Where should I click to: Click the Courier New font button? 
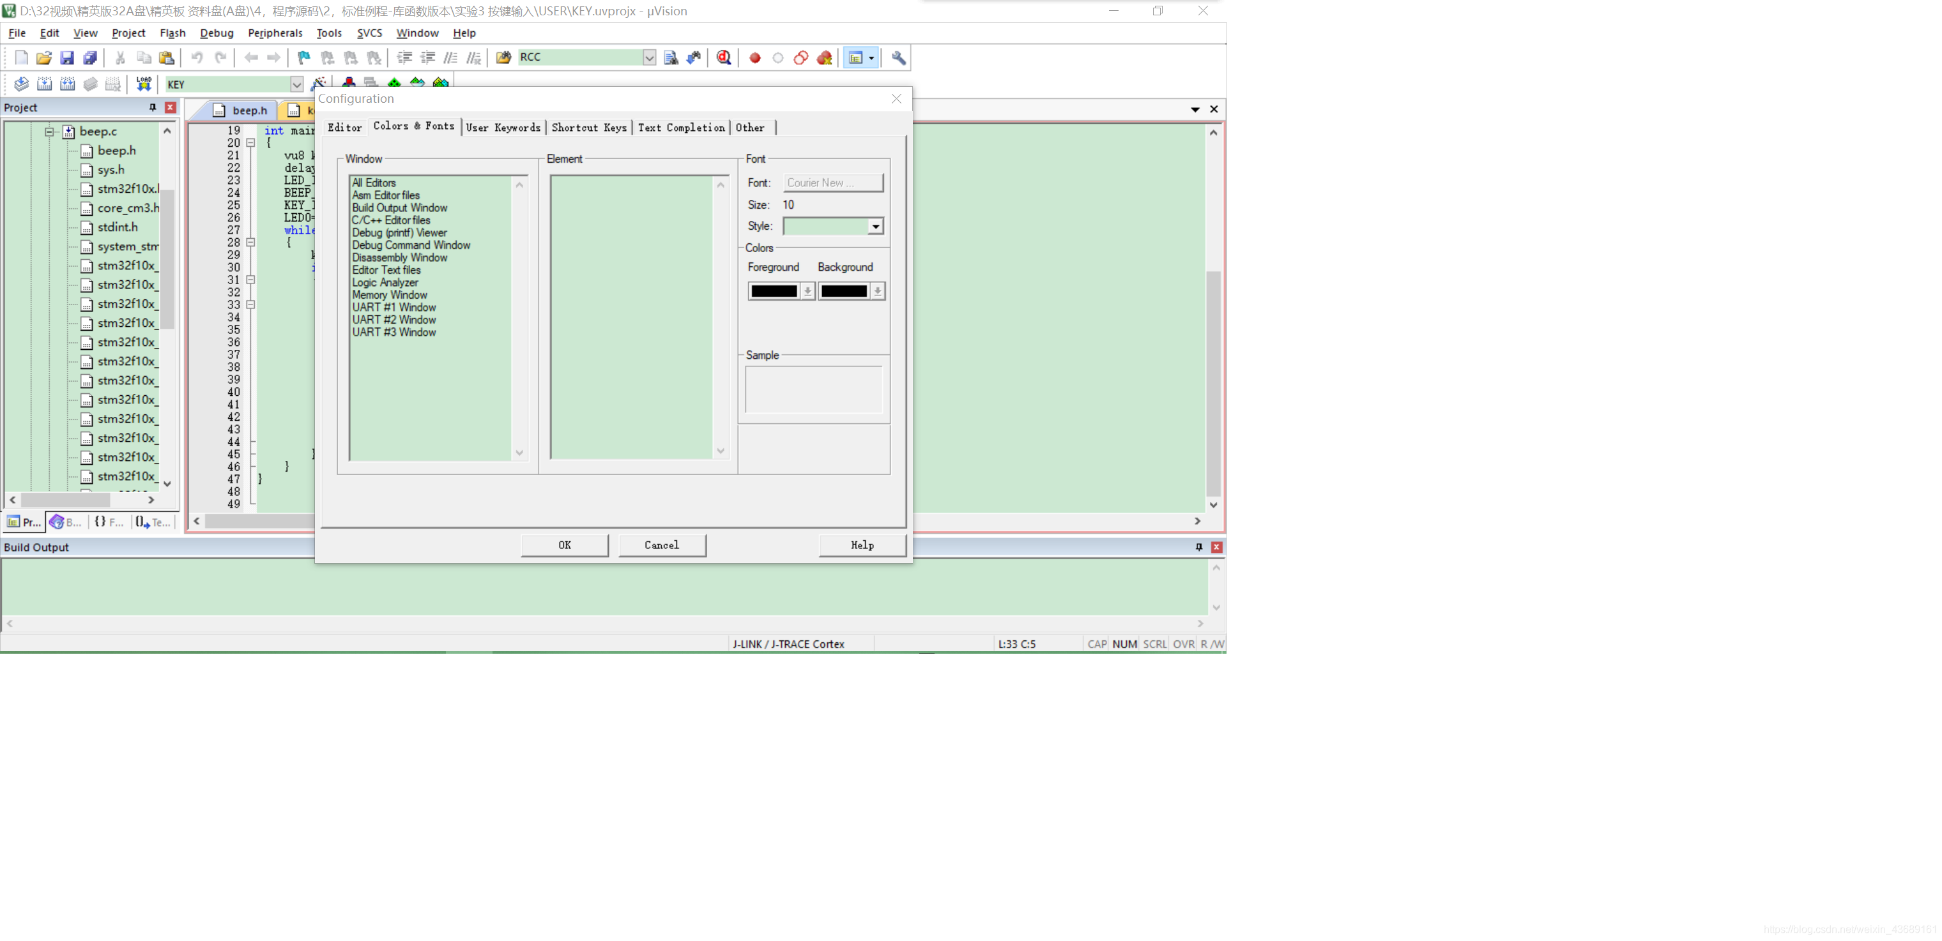point(833,183)
